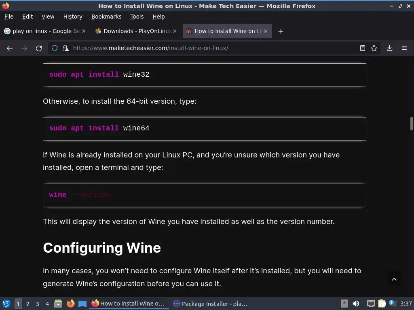
Task: Close the Downloads - PlayOnLinux tab
Action: (x=175, y=31)
